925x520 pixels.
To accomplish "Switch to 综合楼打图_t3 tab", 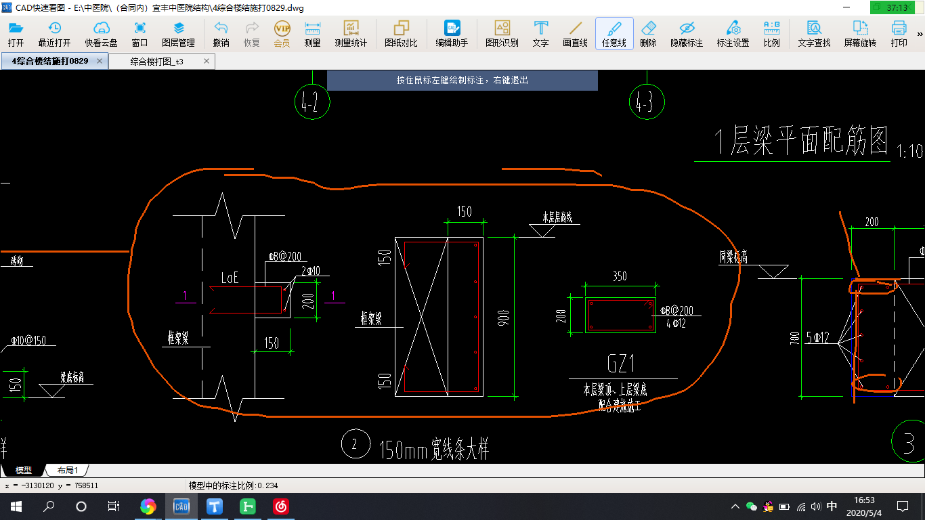I will [157, 62].
